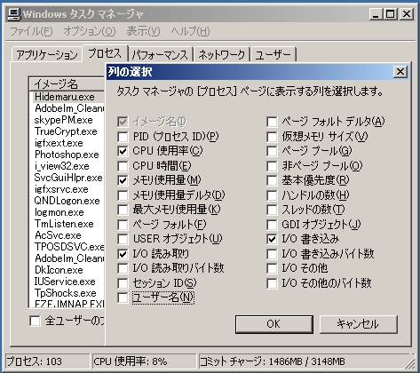420x373 pixels.
Task: Uncheck the I/O 読み取り checkbox
Action: point(123,254)
